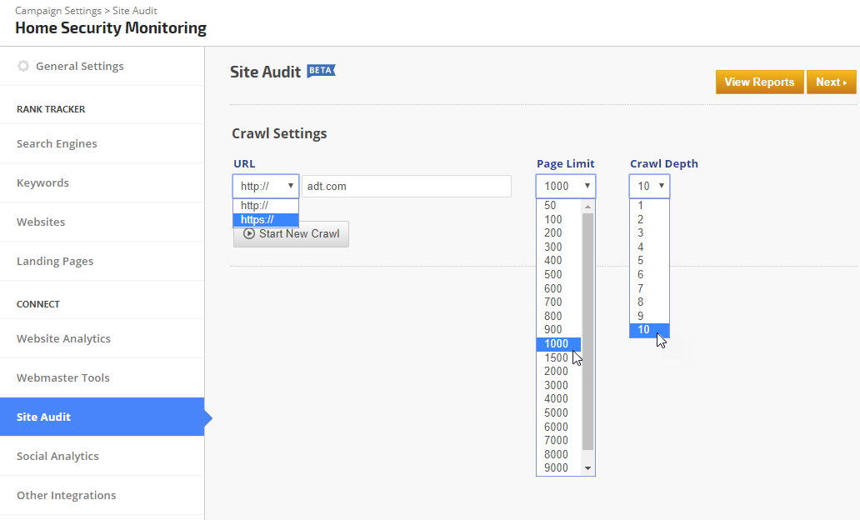Click the View Reports button
Screen dimensions: 860x520
(759, 82)
